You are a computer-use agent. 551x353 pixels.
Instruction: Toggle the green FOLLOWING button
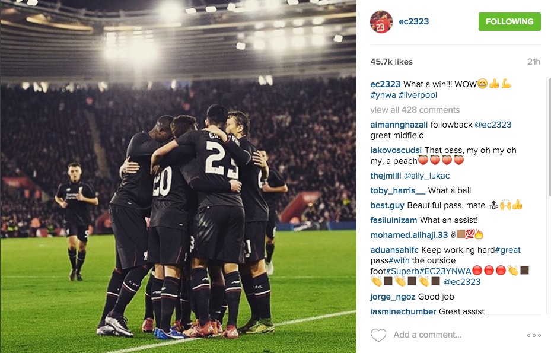(509, 21)
